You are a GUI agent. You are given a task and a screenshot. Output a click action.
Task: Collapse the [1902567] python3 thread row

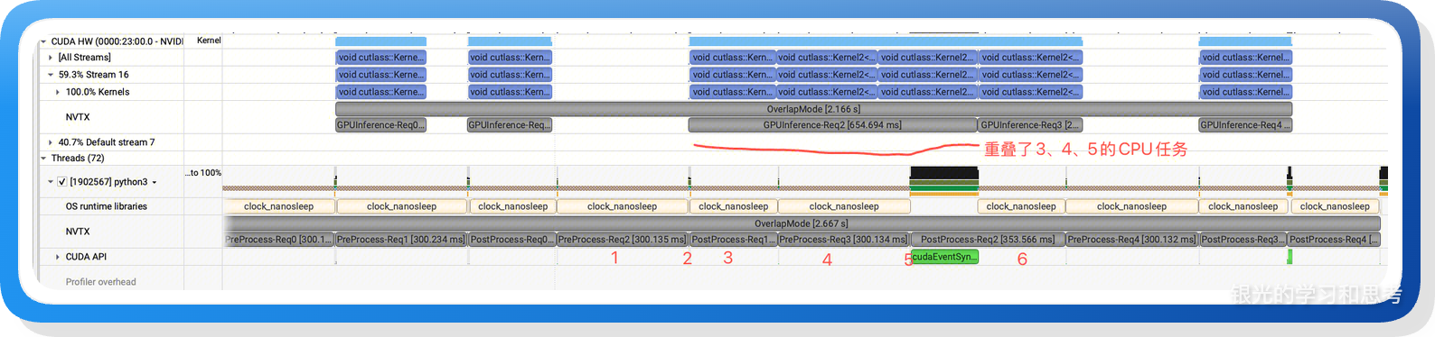(51, 182)
